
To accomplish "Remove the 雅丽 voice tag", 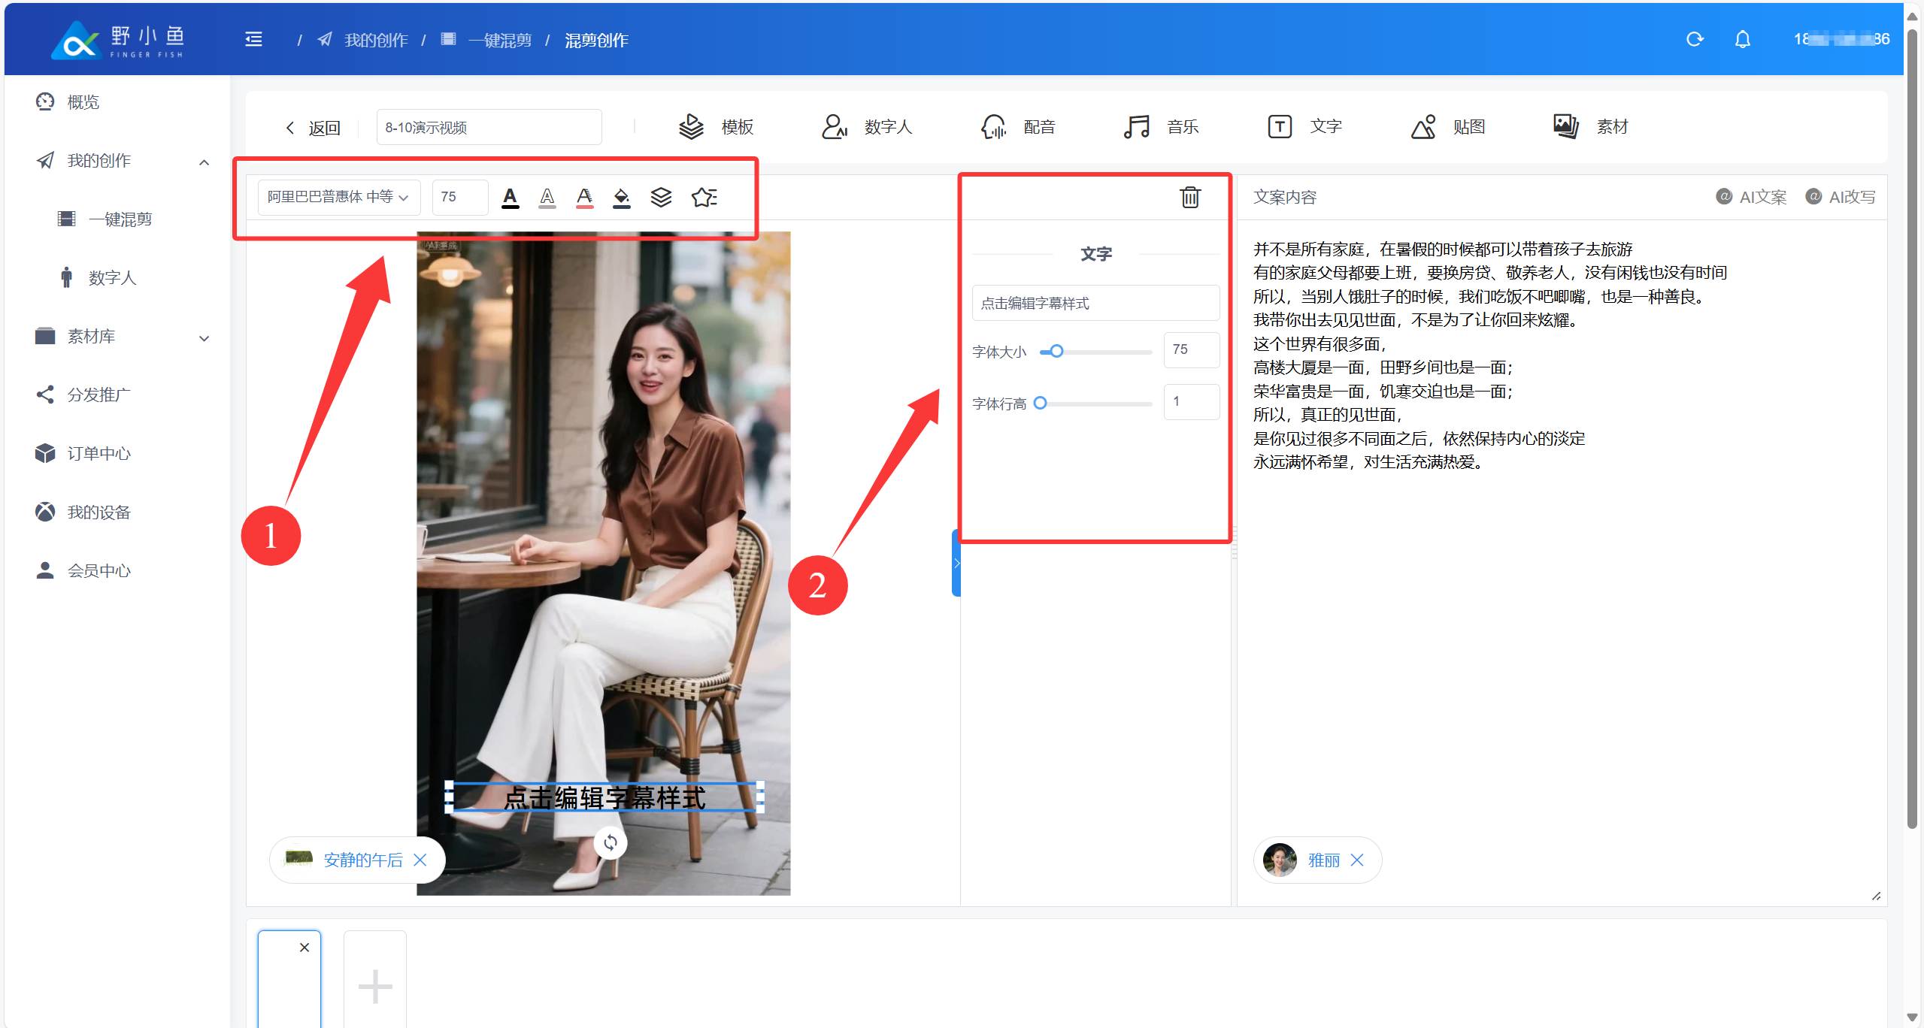I will 1357,860.
